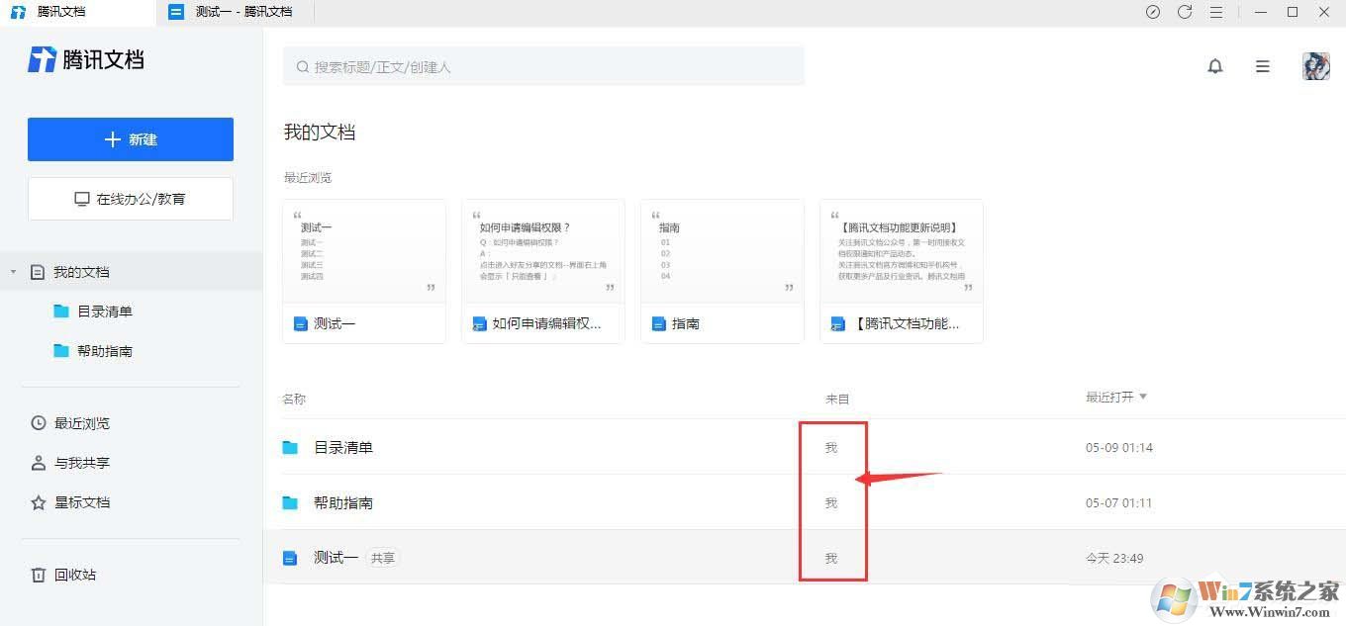Open the top-right hamburger menu
This screenshot has height=626, width=1346.
pos(1262,66)
